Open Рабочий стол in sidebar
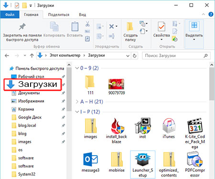The width and height of the screenshot is (215, 179). [x=31, y=76]
